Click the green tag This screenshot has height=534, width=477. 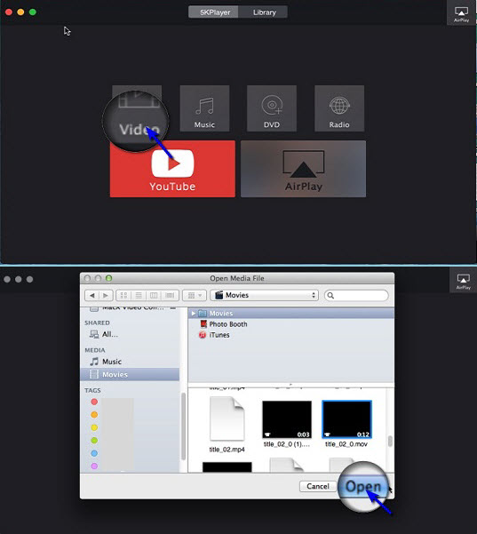coord(94,441)
